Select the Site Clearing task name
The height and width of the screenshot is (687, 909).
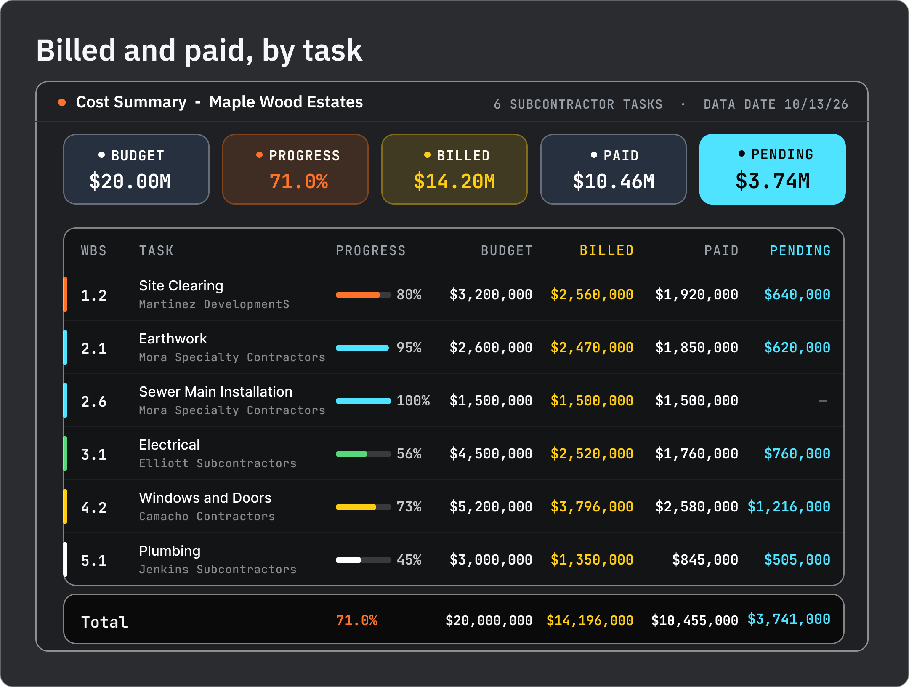click(x=181, y=286)
